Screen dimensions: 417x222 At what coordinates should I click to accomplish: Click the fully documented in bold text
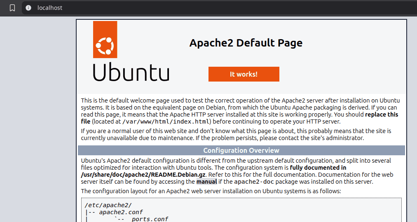point(318,168)
